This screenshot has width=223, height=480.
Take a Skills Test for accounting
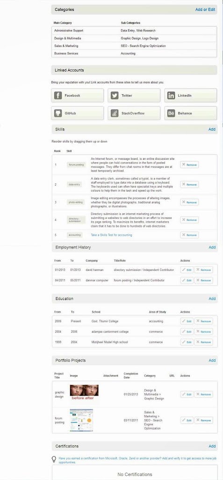pos(111,235)
